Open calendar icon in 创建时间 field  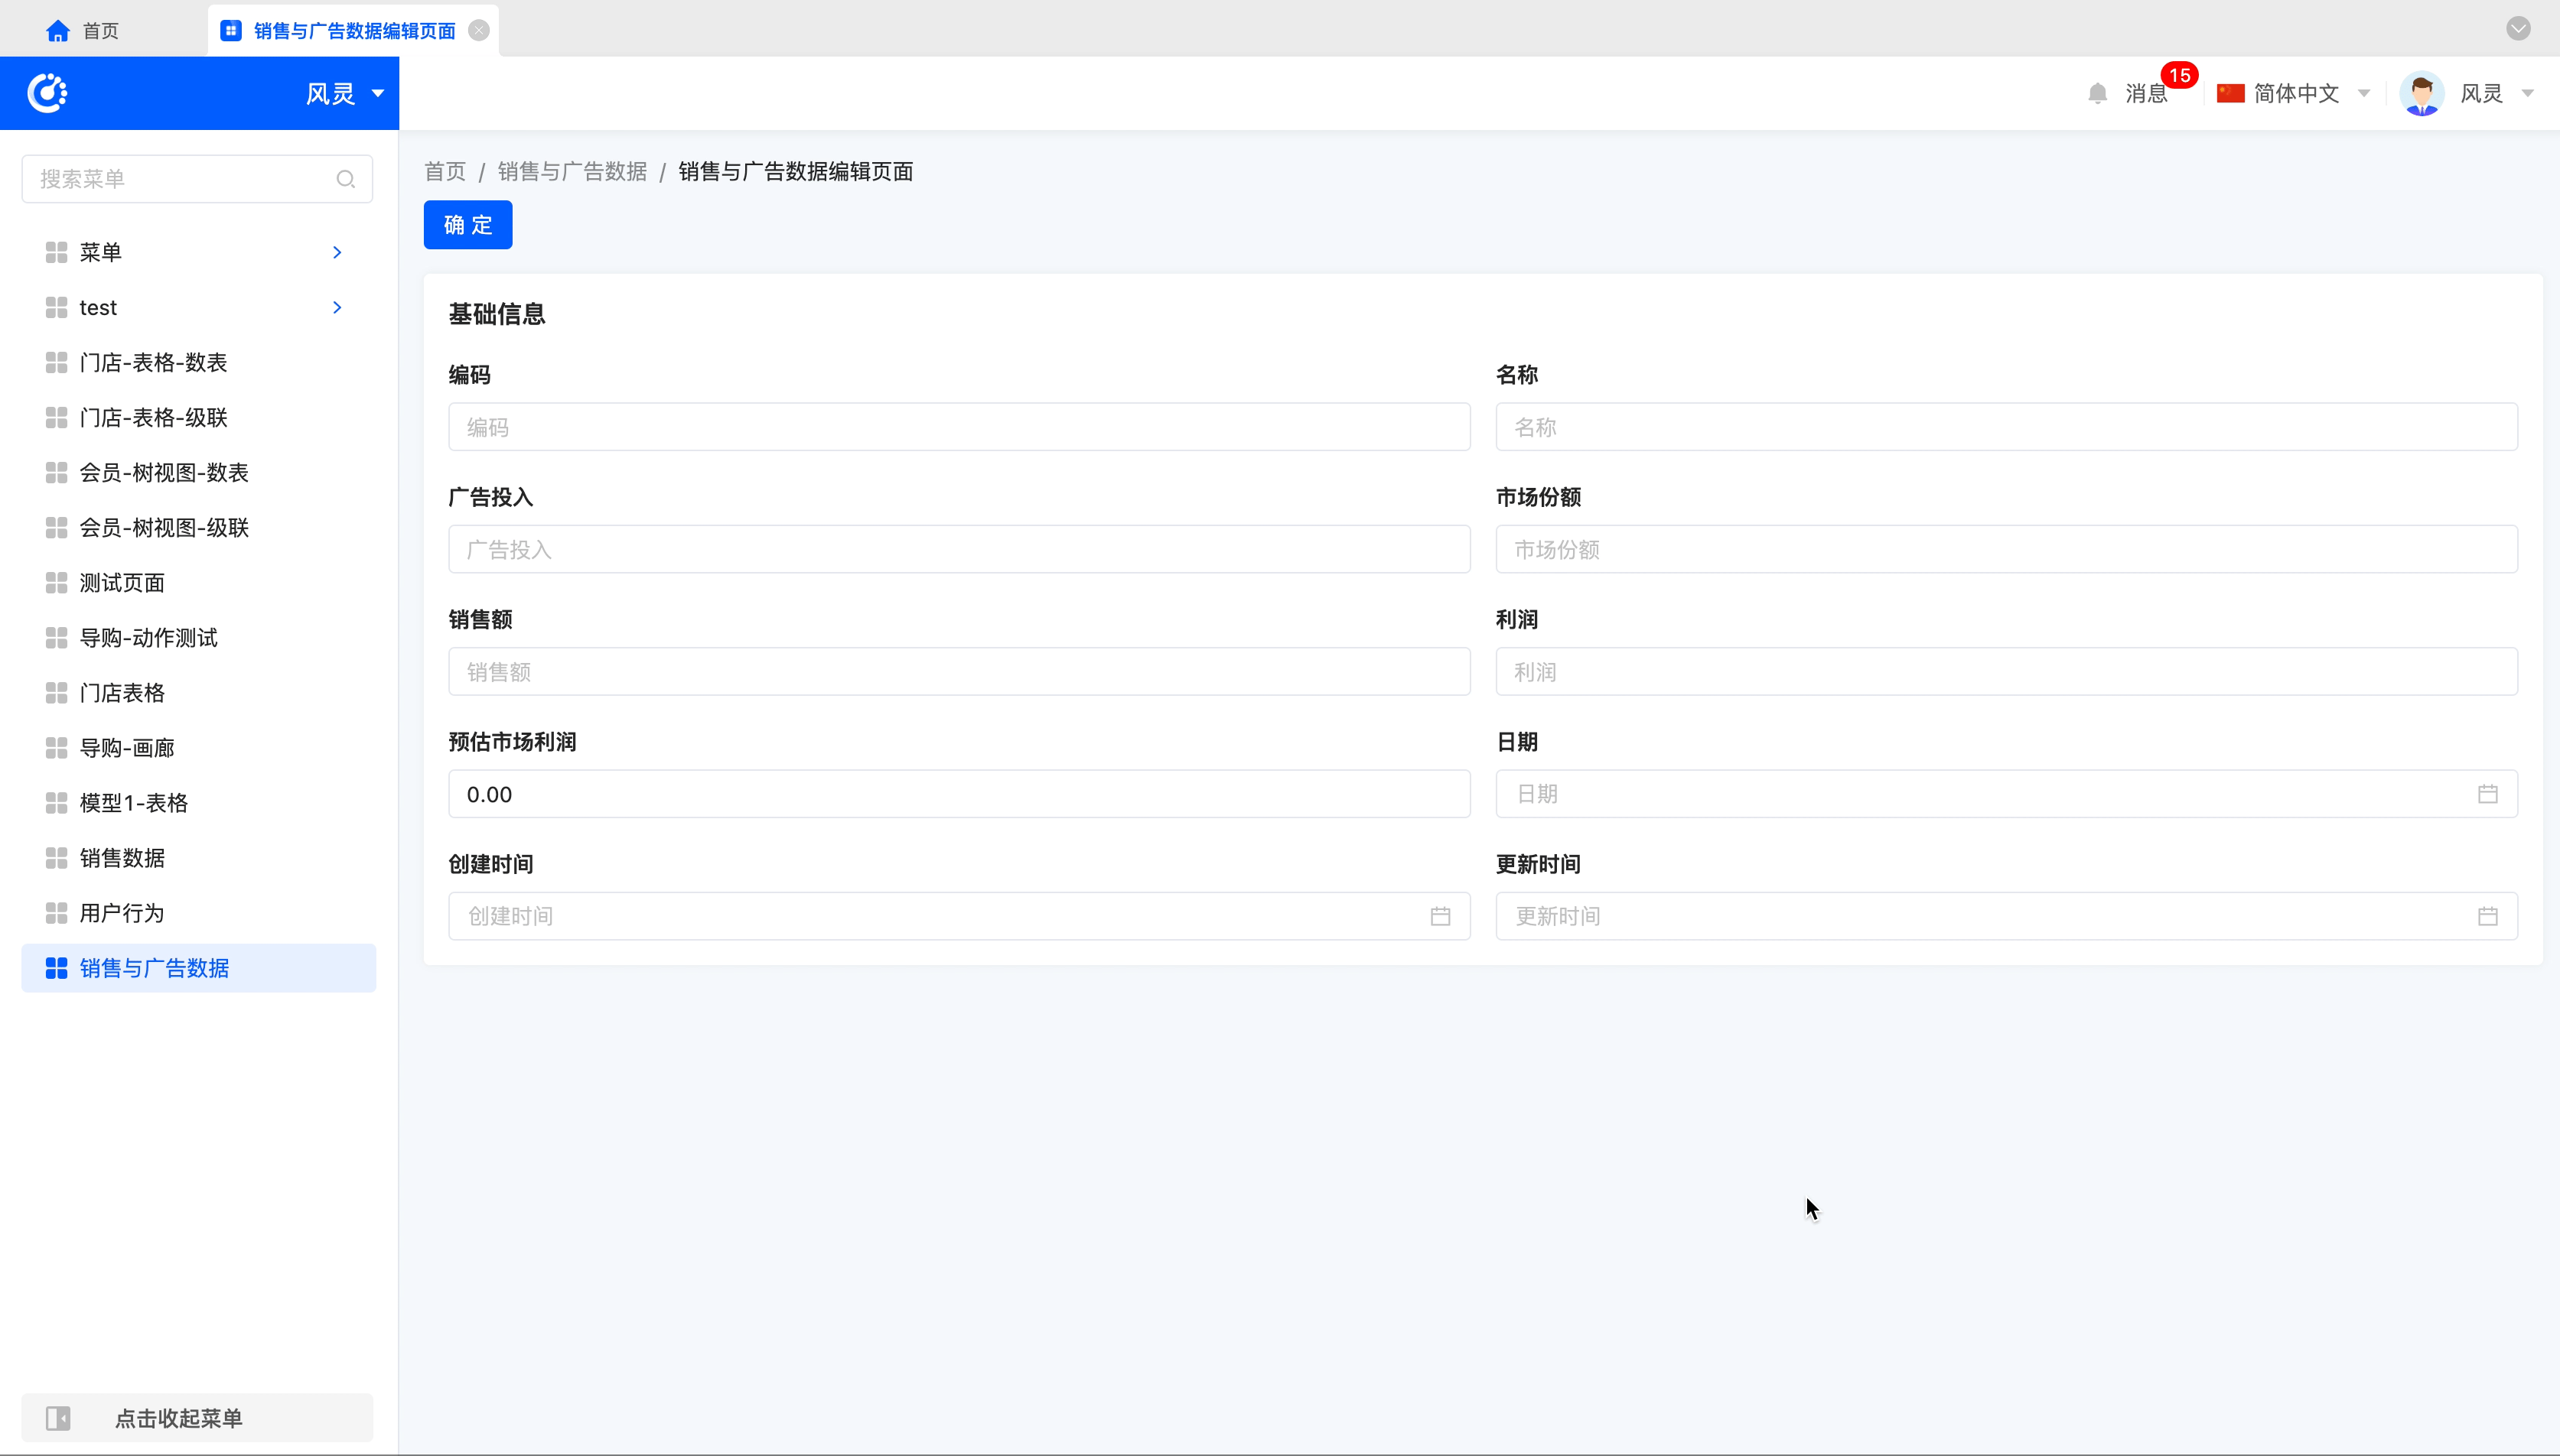click(x=1440, y=916)
